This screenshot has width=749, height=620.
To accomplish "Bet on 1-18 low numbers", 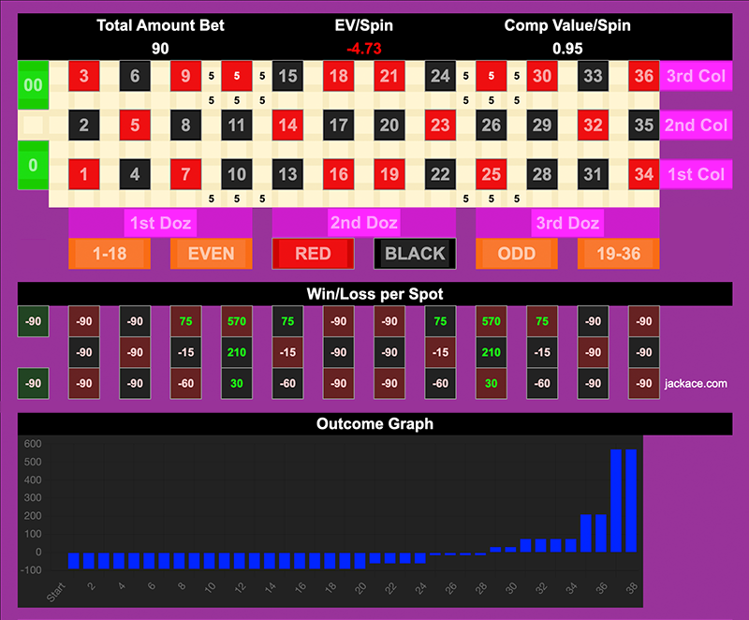I will pyautogui.click(x=109, y=254).
